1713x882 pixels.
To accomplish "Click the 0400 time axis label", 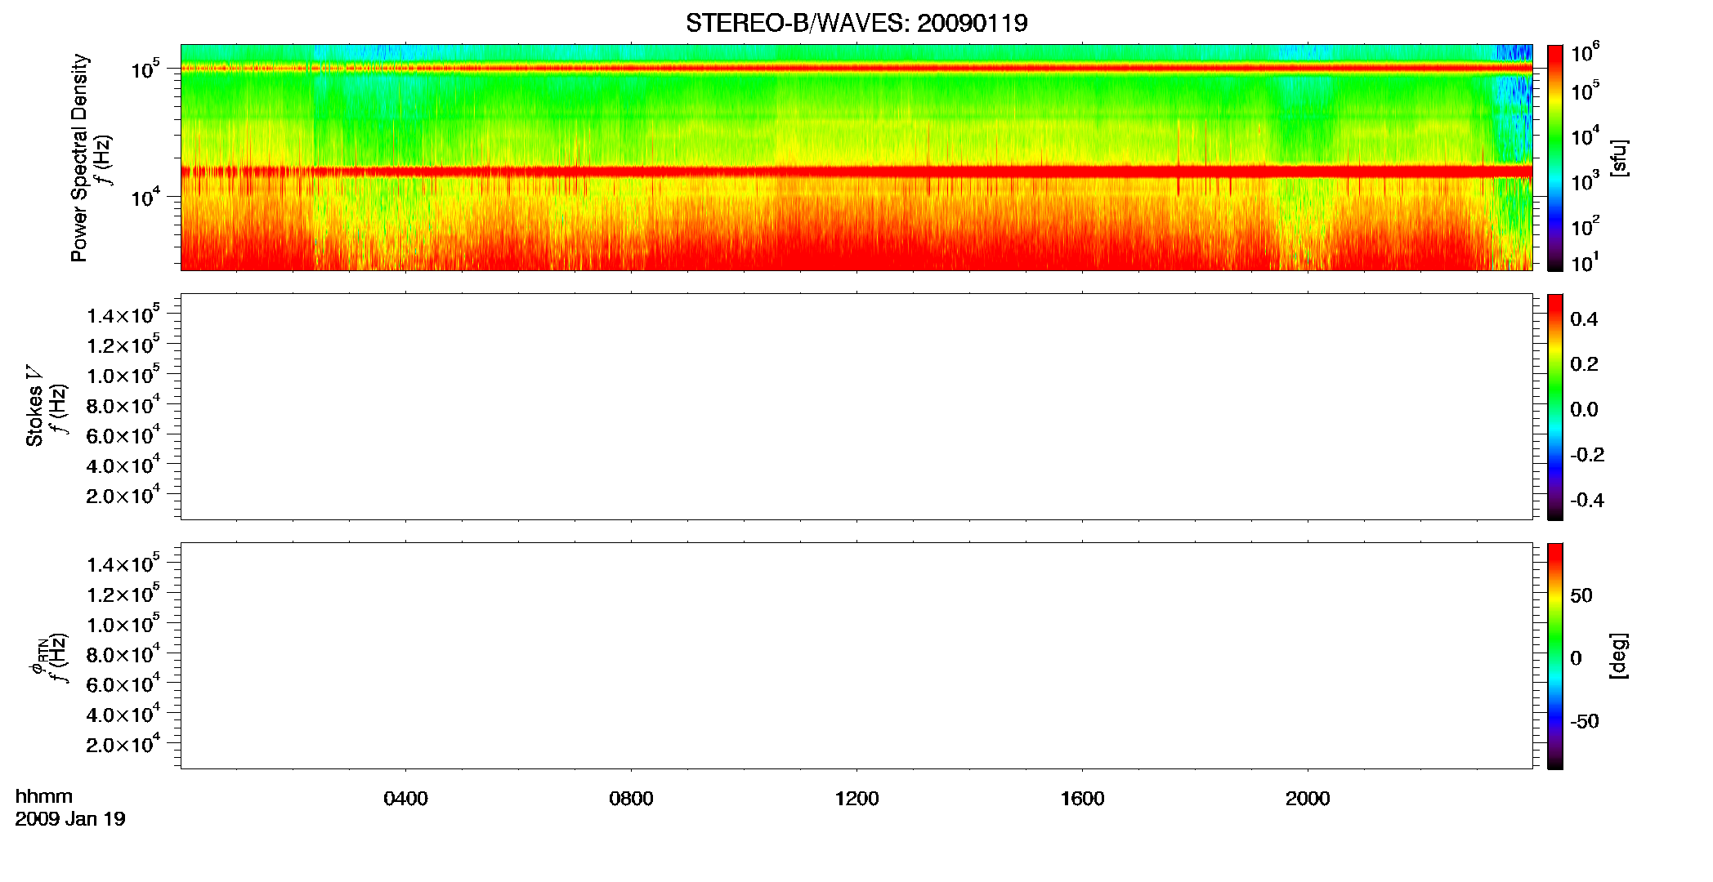I will 405,799.
